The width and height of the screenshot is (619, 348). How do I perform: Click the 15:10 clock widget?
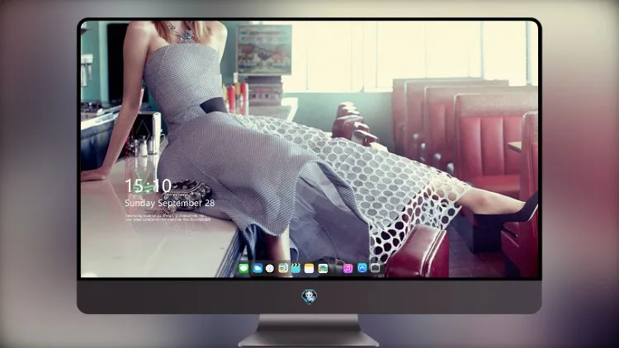(148, 186)
